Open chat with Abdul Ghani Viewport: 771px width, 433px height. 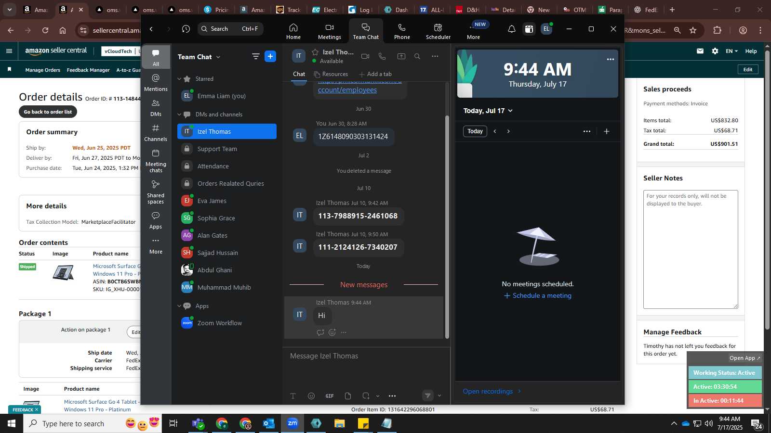(227, 270)
